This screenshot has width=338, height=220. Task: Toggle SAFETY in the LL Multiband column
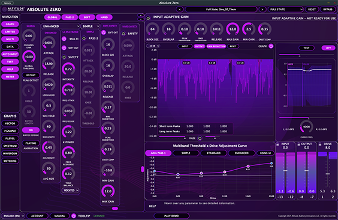point(64,57)
